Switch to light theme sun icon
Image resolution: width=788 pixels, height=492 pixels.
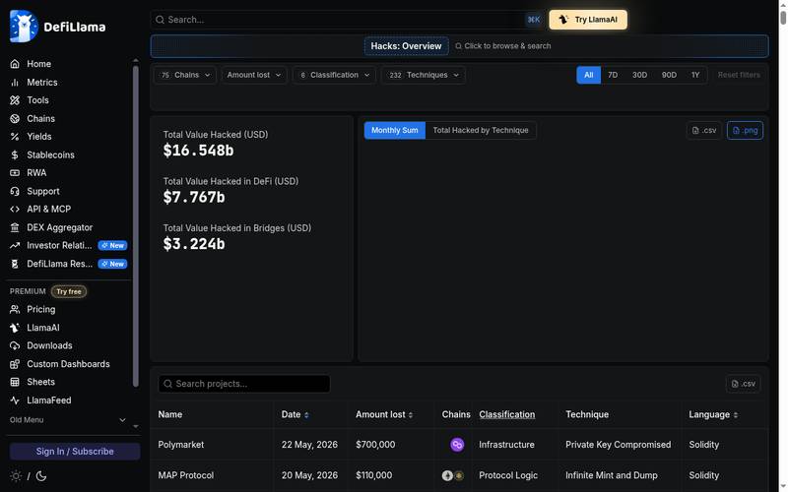tap(16, 476)
